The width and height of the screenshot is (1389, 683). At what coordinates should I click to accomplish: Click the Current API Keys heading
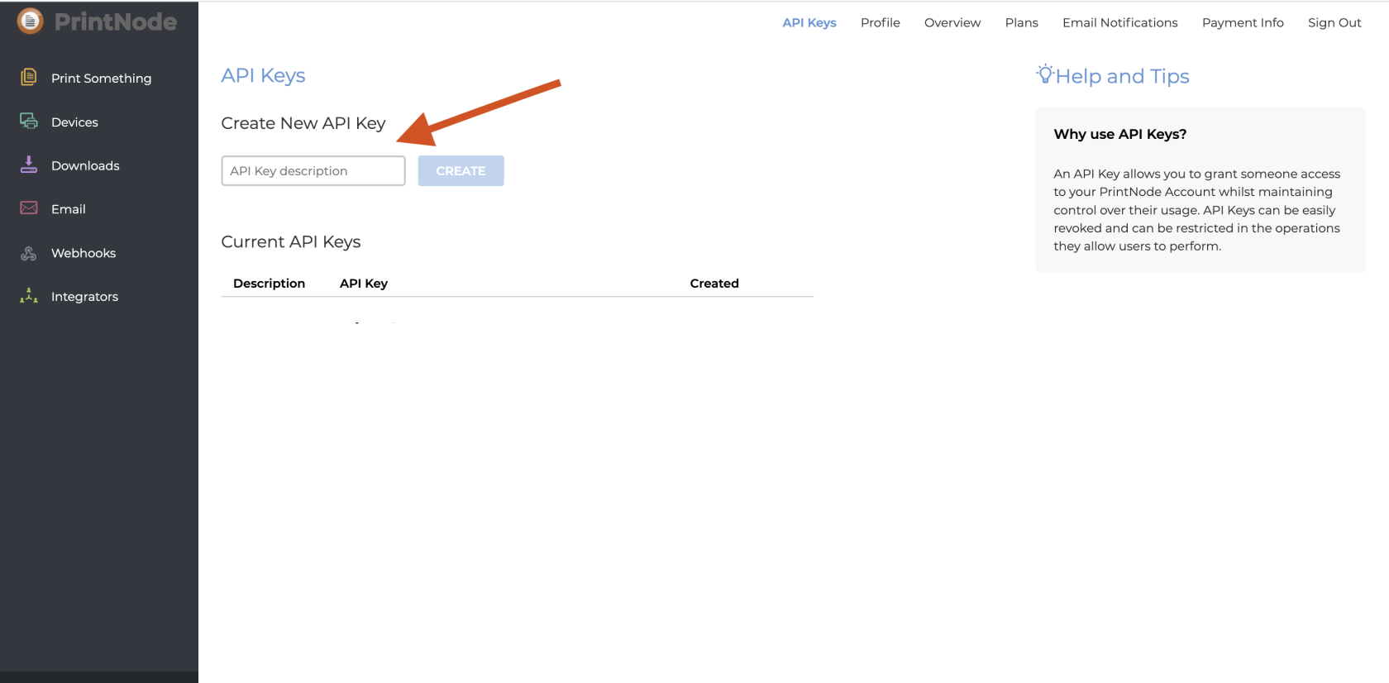291,242
